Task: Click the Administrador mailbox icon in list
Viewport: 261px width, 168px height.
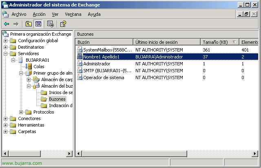Action: coord(80,64)
